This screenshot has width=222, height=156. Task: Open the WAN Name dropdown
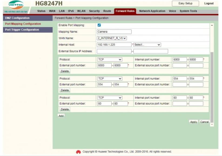[112, 38]
